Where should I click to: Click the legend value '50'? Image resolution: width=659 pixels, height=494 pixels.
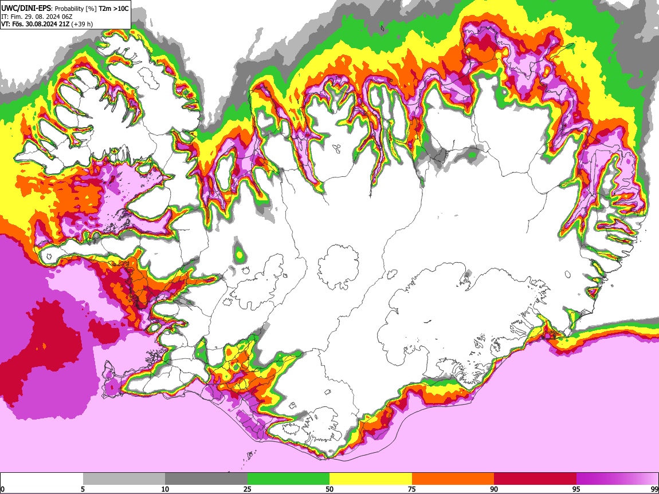click(329, 489)
